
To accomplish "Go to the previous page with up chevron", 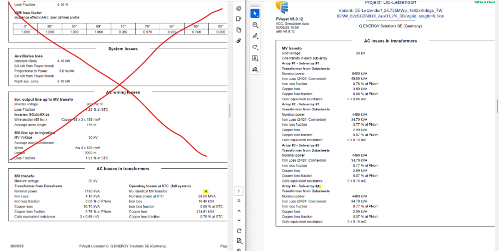I will pyautogui.click(x=239, y=211).
